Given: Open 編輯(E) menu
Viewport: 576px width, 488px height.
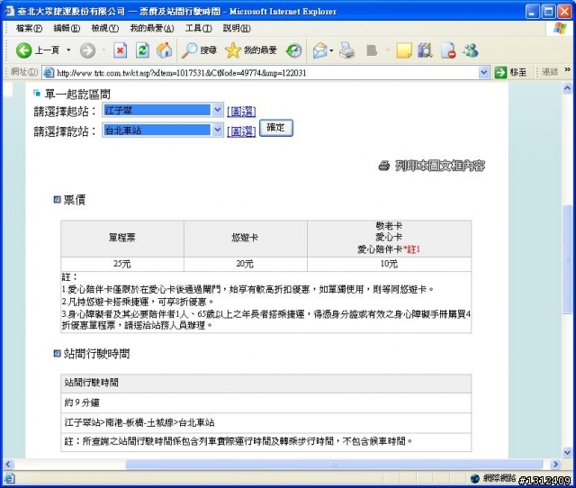Looking at the screenshot, I should tap(67, 28).
